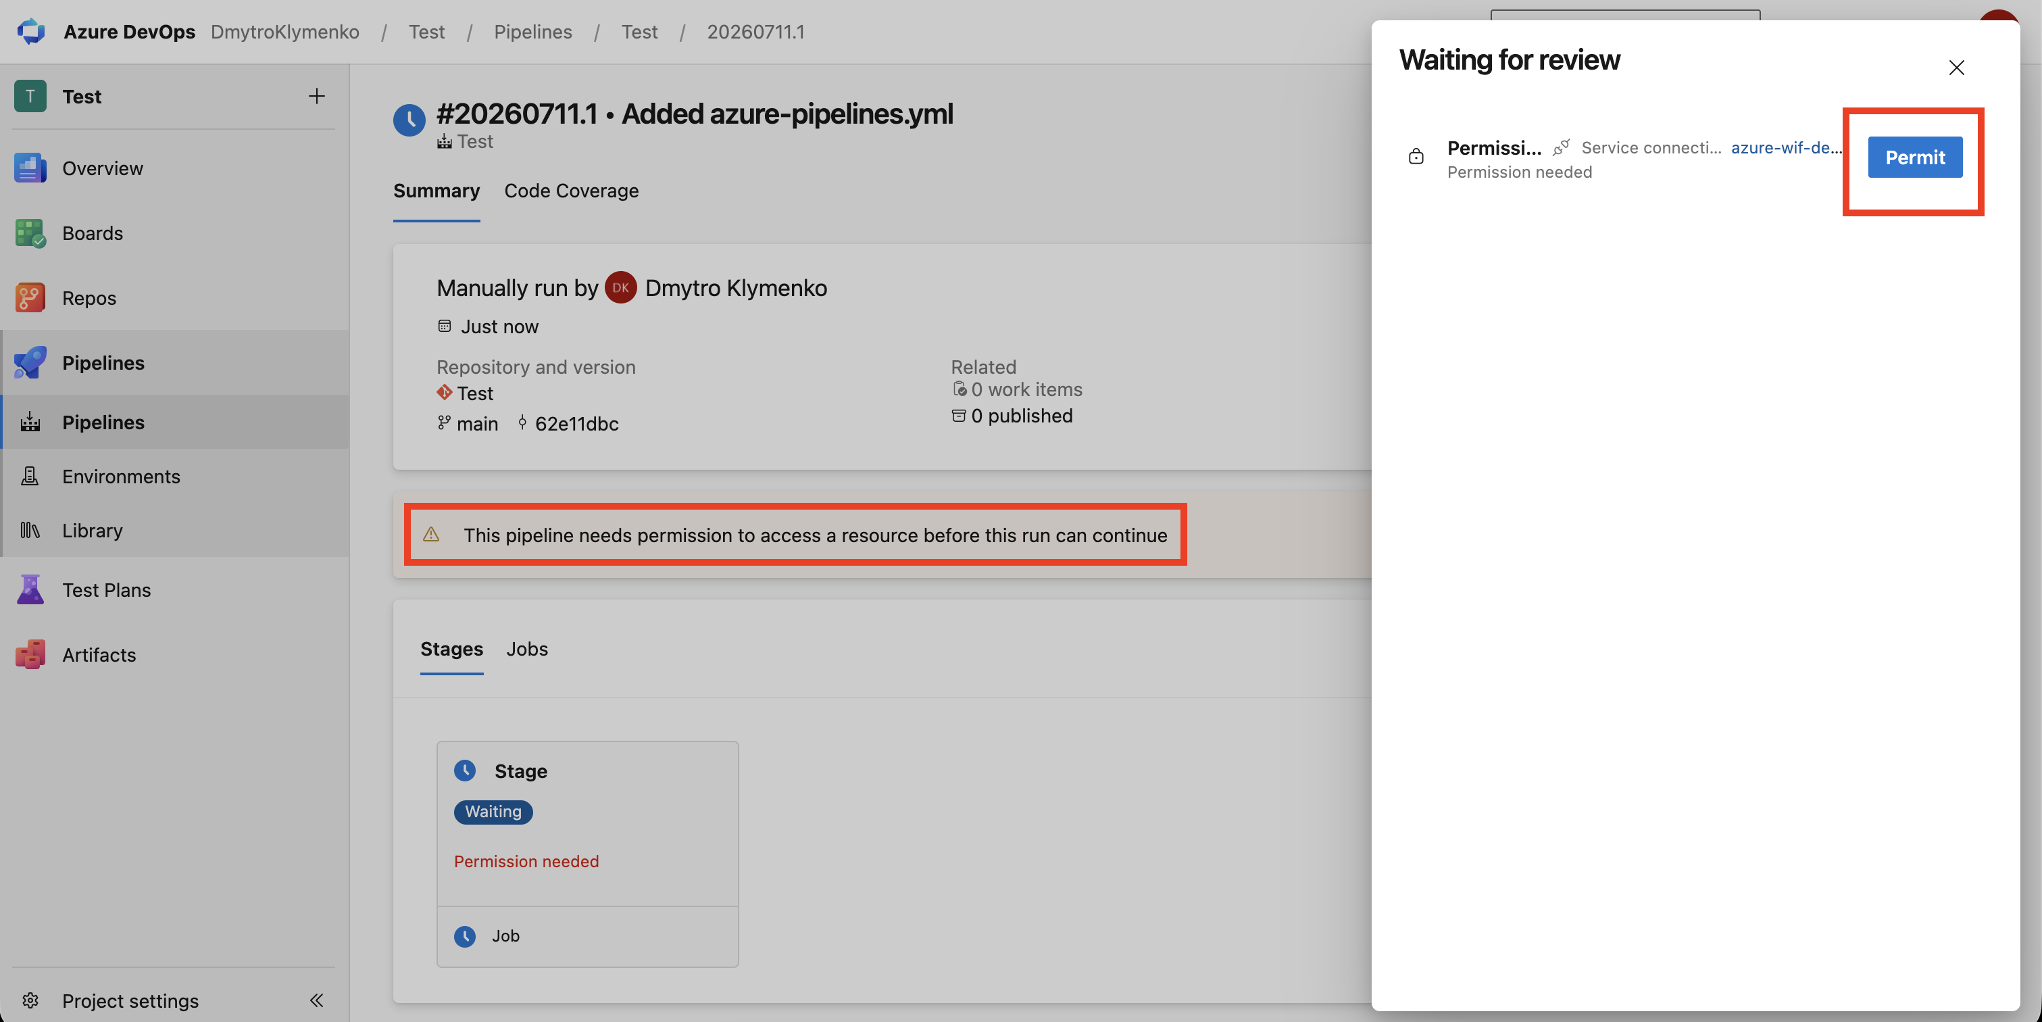
Task: Click the warning triangle icon in banner
Action: 431,535
